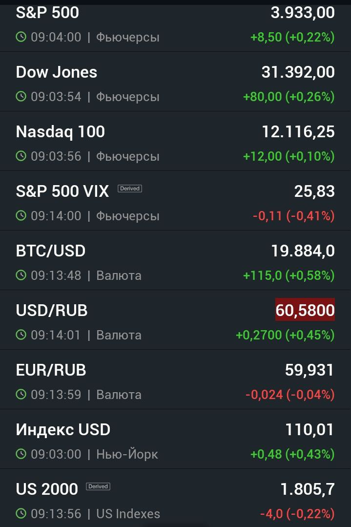Click the Dow Jones clock icon
Screen dimensions: 351x527
click(21, 96)
